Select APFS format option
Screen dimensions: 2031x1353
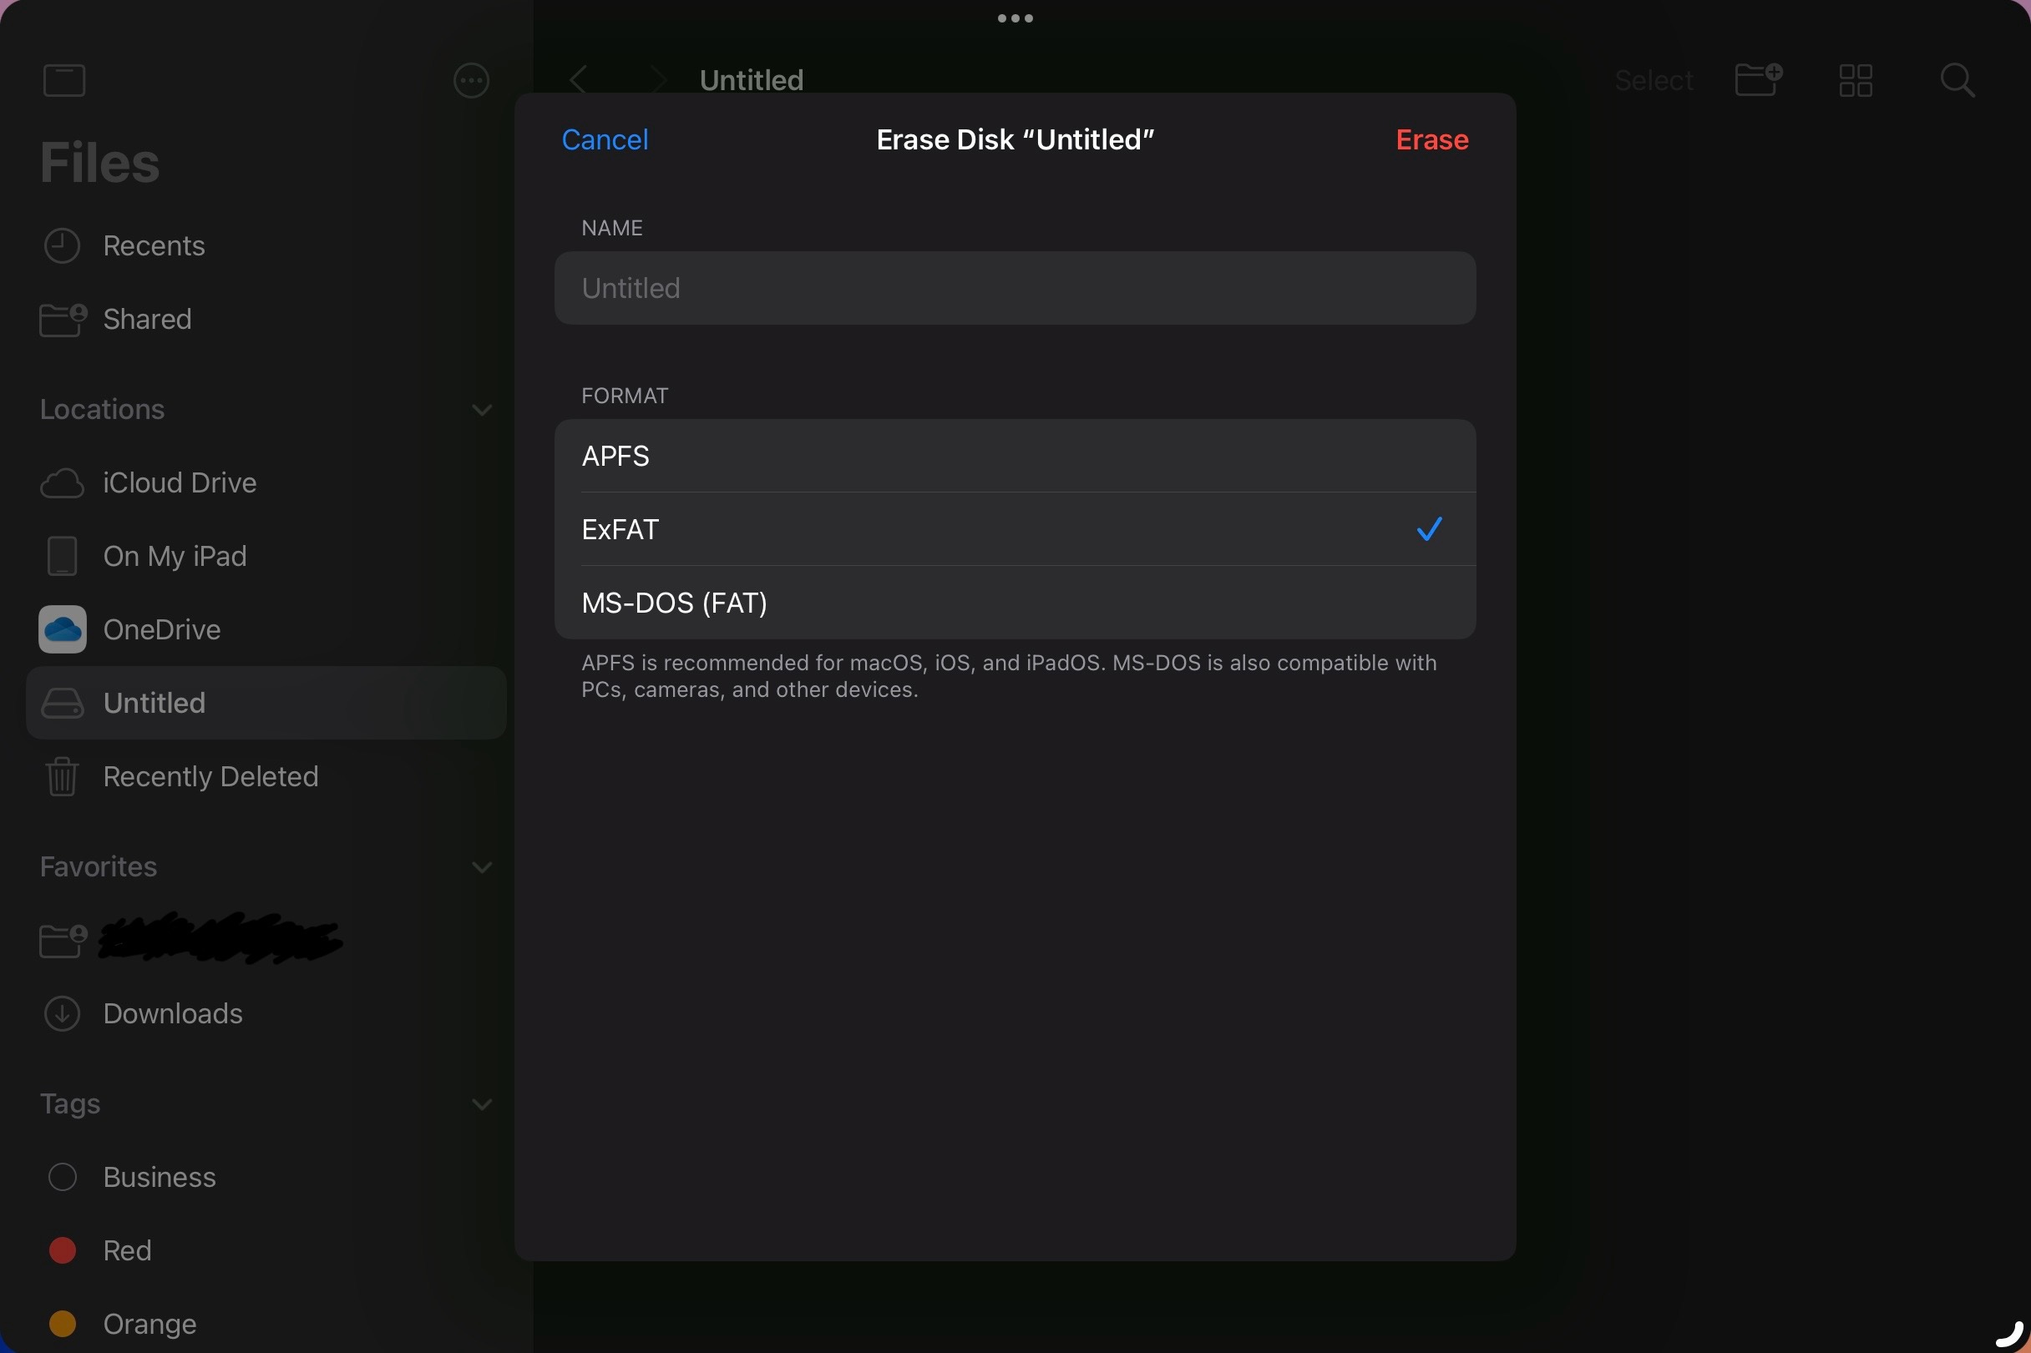tap(1015, 455)
